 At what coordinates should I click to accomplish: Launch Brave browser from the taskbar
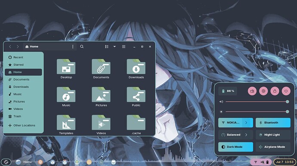point(40,162)
